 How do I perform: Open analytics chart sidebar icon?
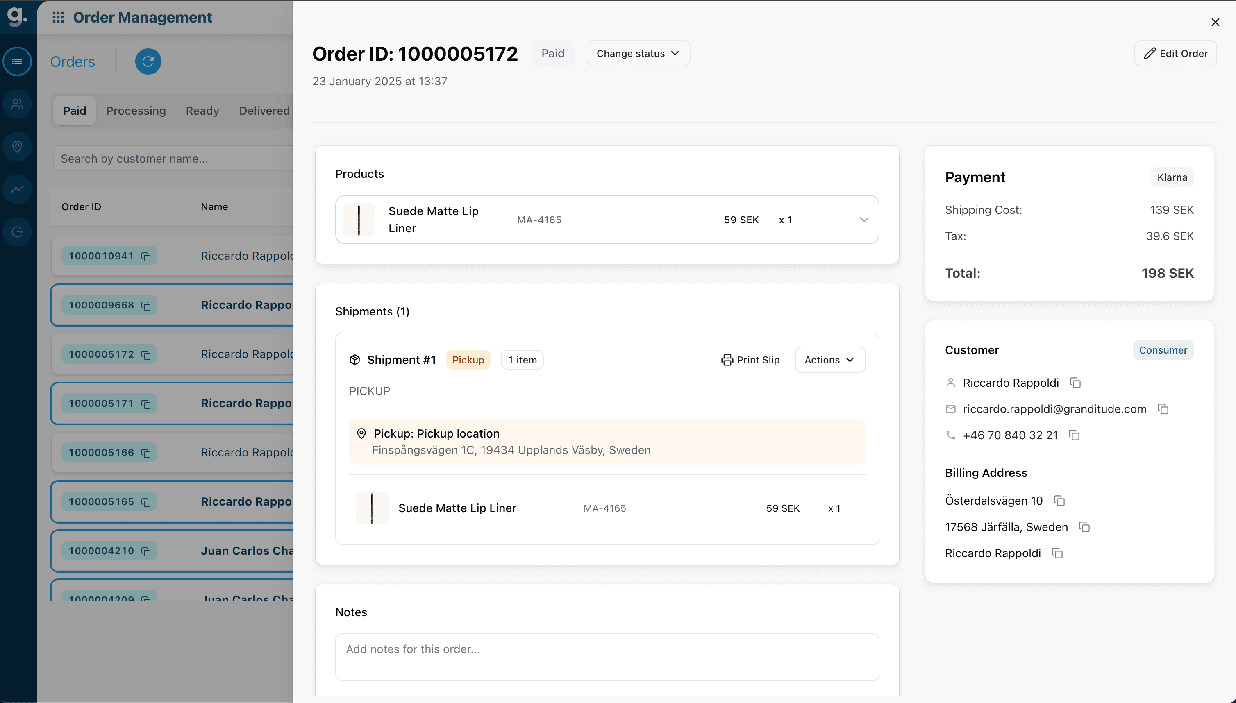coord(17,189)
